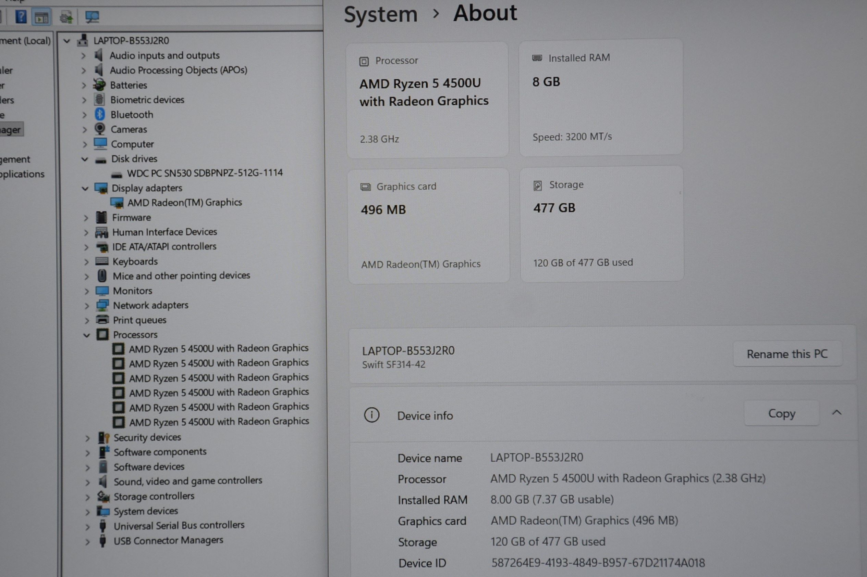Click the Mice and other pointing devices icon
Viewport: 867px width, 577px height.
102,275
